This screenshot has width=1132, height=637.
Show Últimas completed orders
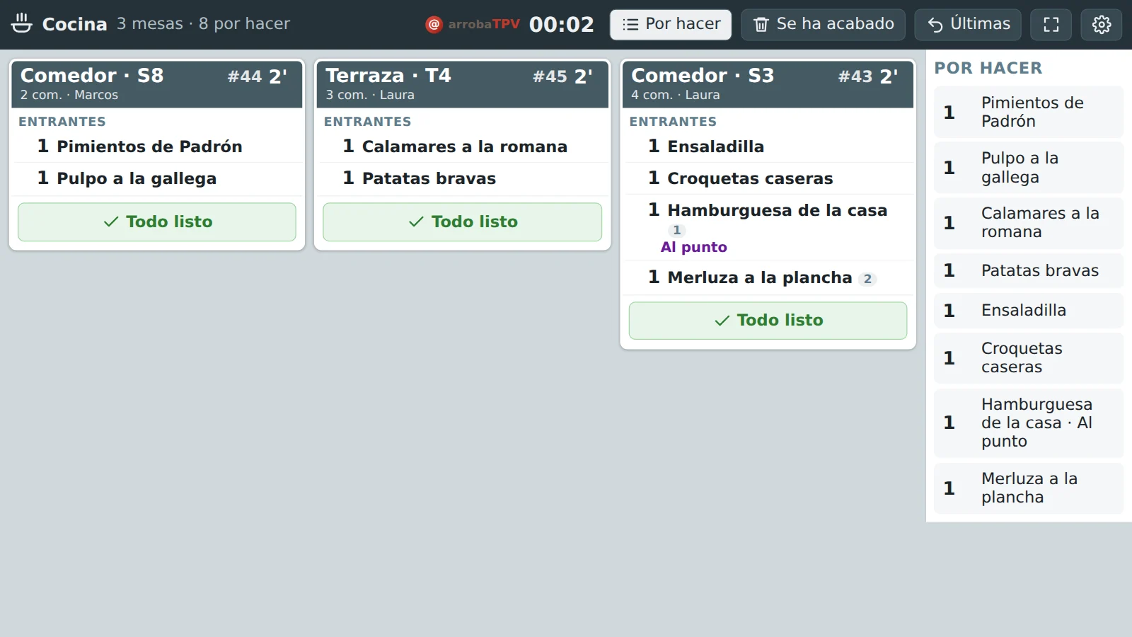[968, 25]
